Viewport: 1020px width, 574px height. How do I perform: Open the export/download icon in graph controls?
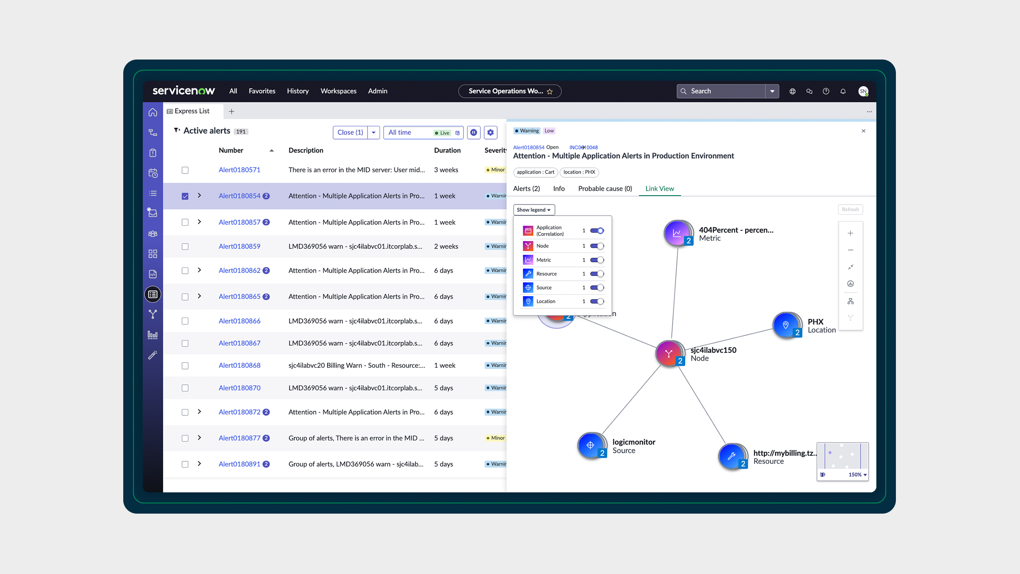(850, 283)
